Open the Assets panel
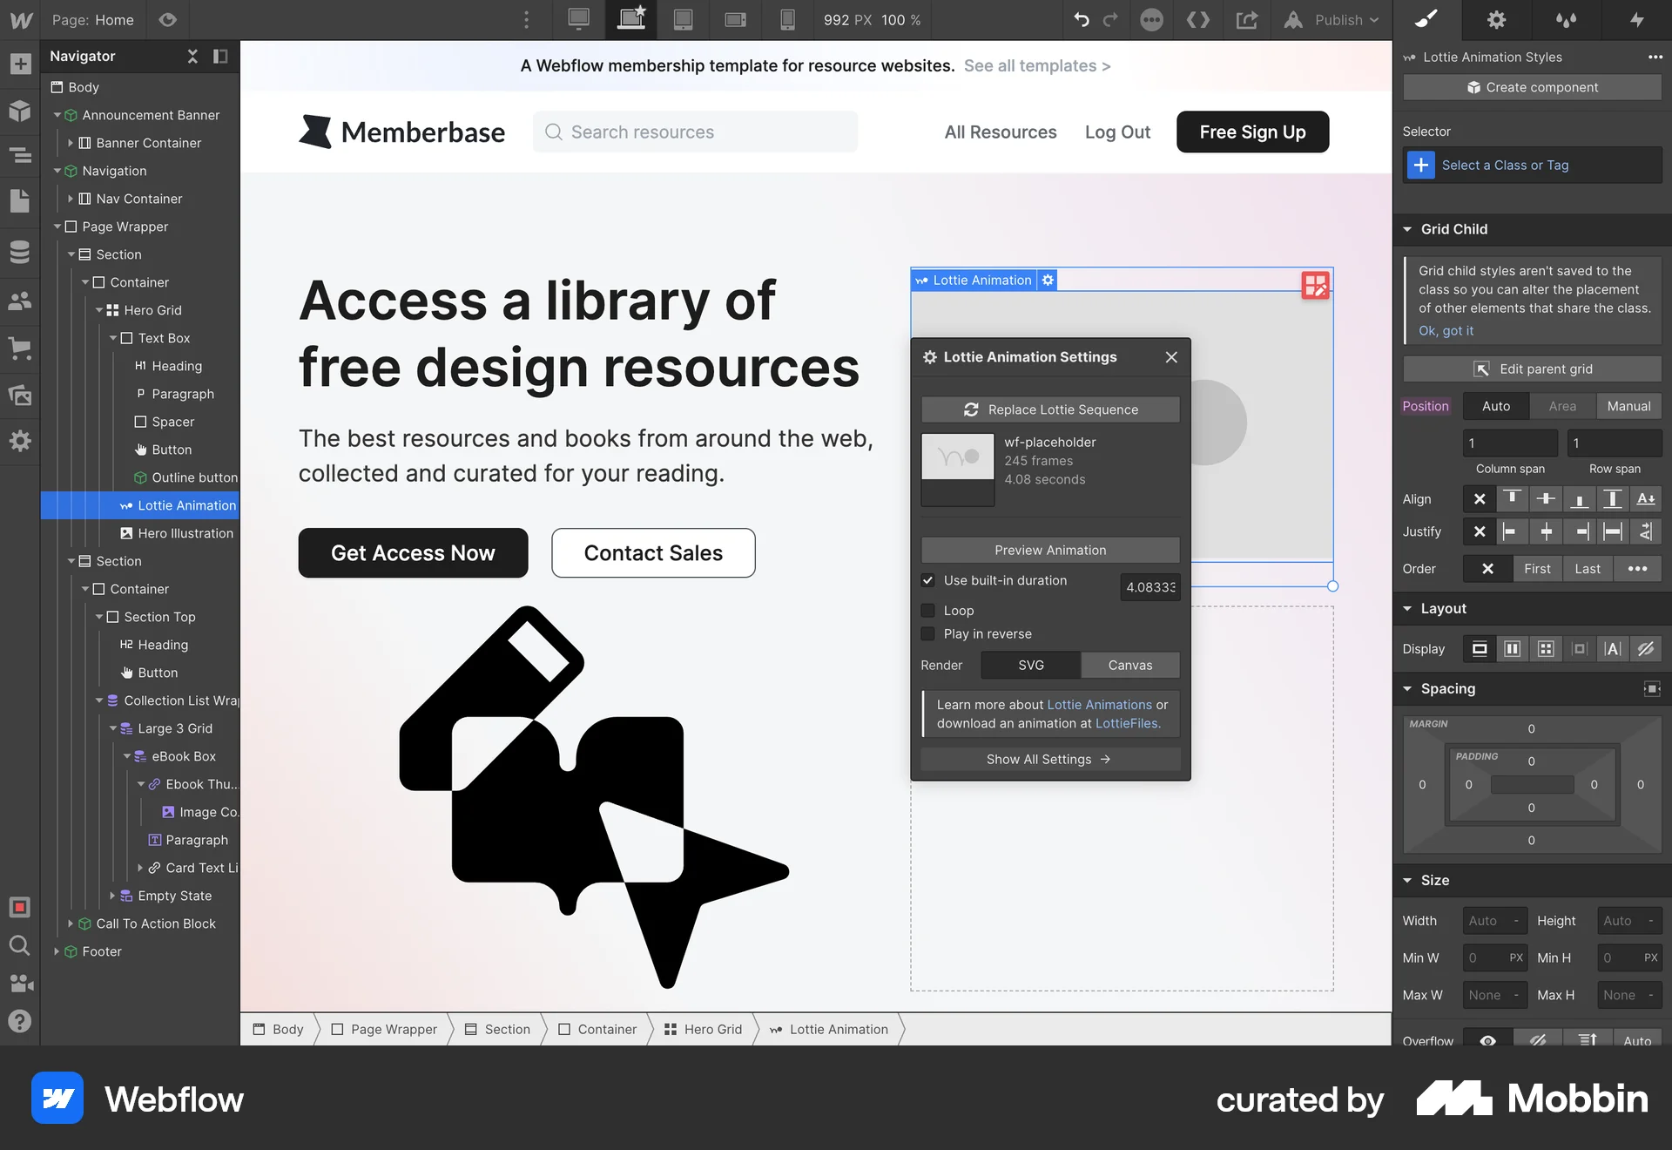The image size is (1672, 1150). click(x=19, y=396)
